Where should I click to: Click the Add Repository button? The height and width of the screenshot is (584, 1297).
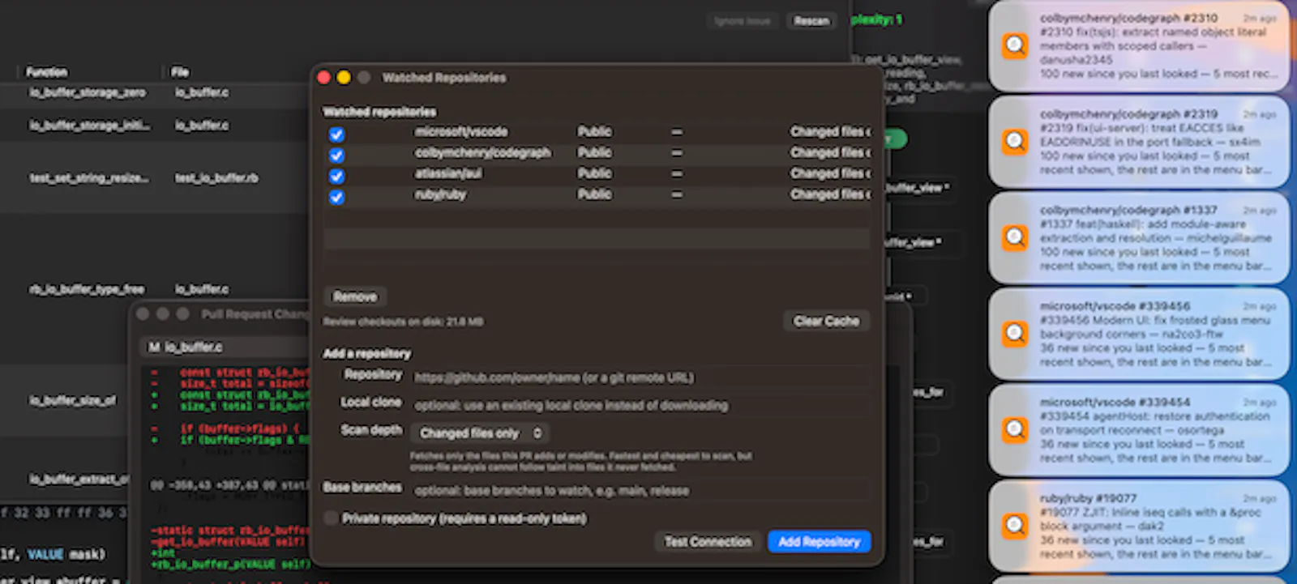(819, 542)
